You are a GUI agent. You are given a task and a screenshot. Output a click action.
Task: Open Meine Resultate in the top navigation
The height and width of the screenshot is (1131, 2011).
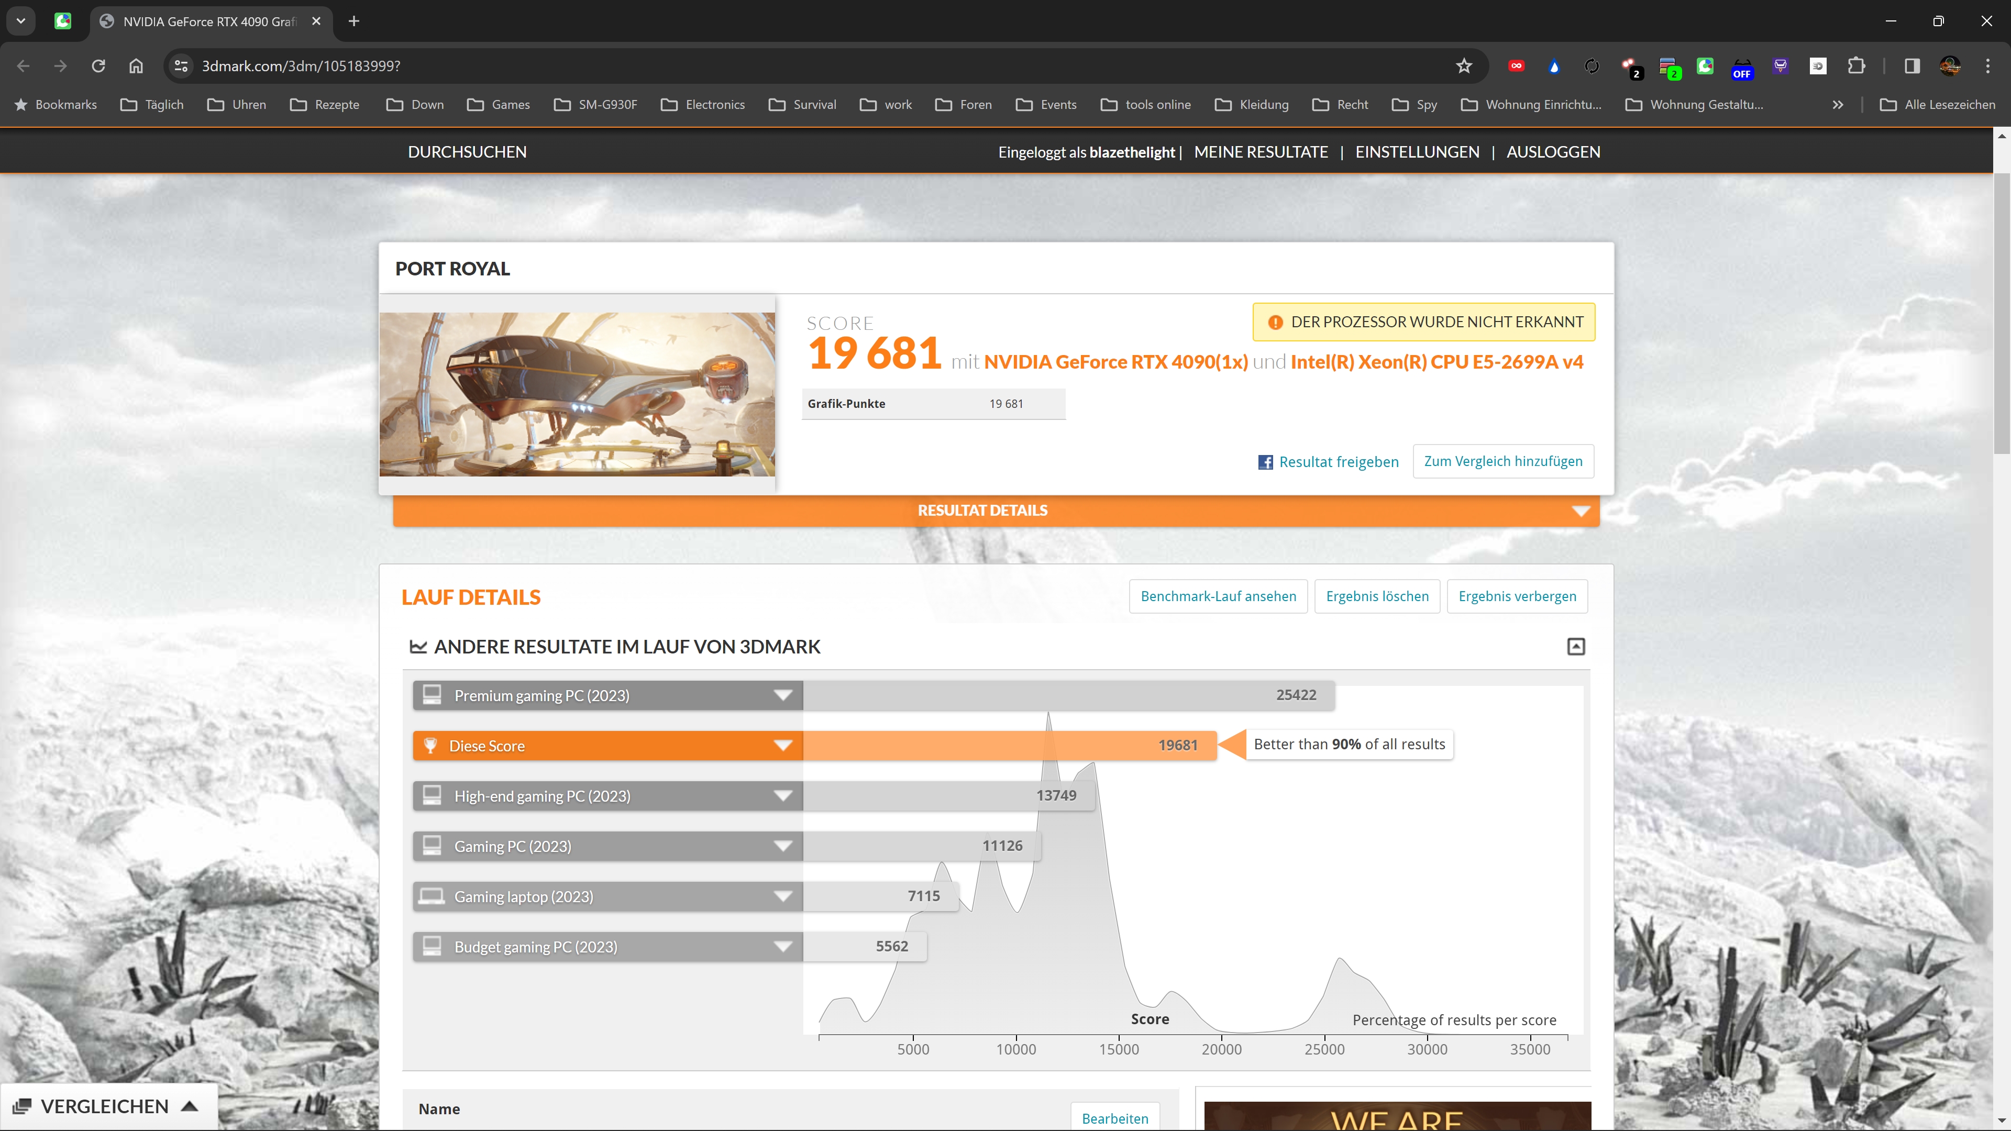(x=1261, y=152)
